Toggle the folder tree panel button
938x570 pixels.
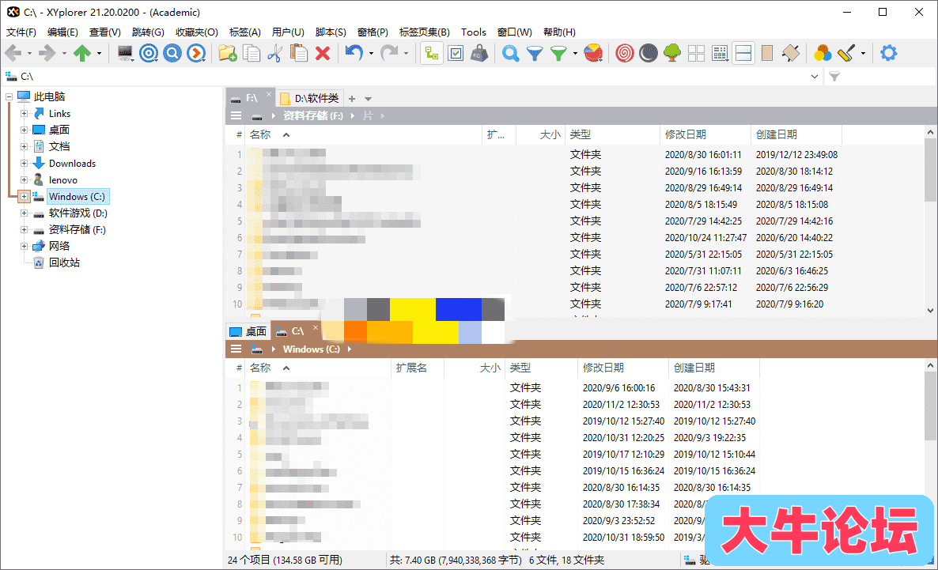tap(431, 53)
